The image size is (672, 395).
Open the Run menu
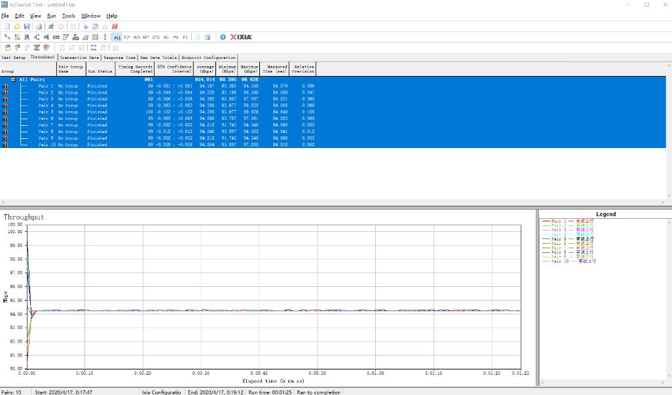click(52, 16)
